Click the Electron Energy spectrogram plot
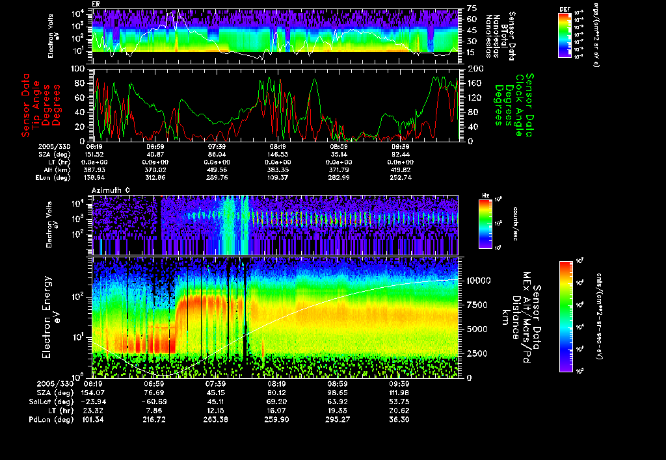The image size is (666, 460). point(275,317)
